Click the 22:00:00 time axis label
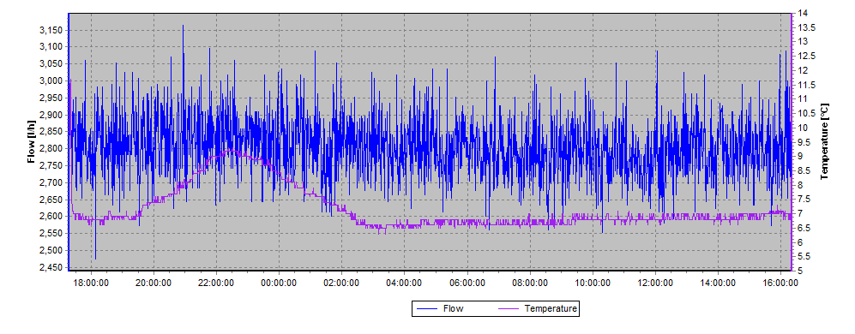The image size is (855, 334). click(x=216, y=283)
